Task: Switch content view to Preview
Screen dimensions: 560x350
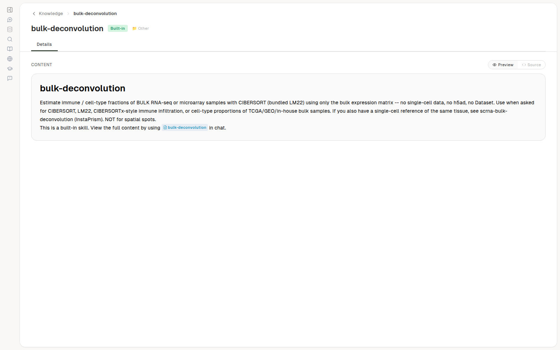Action: point(503,65)
